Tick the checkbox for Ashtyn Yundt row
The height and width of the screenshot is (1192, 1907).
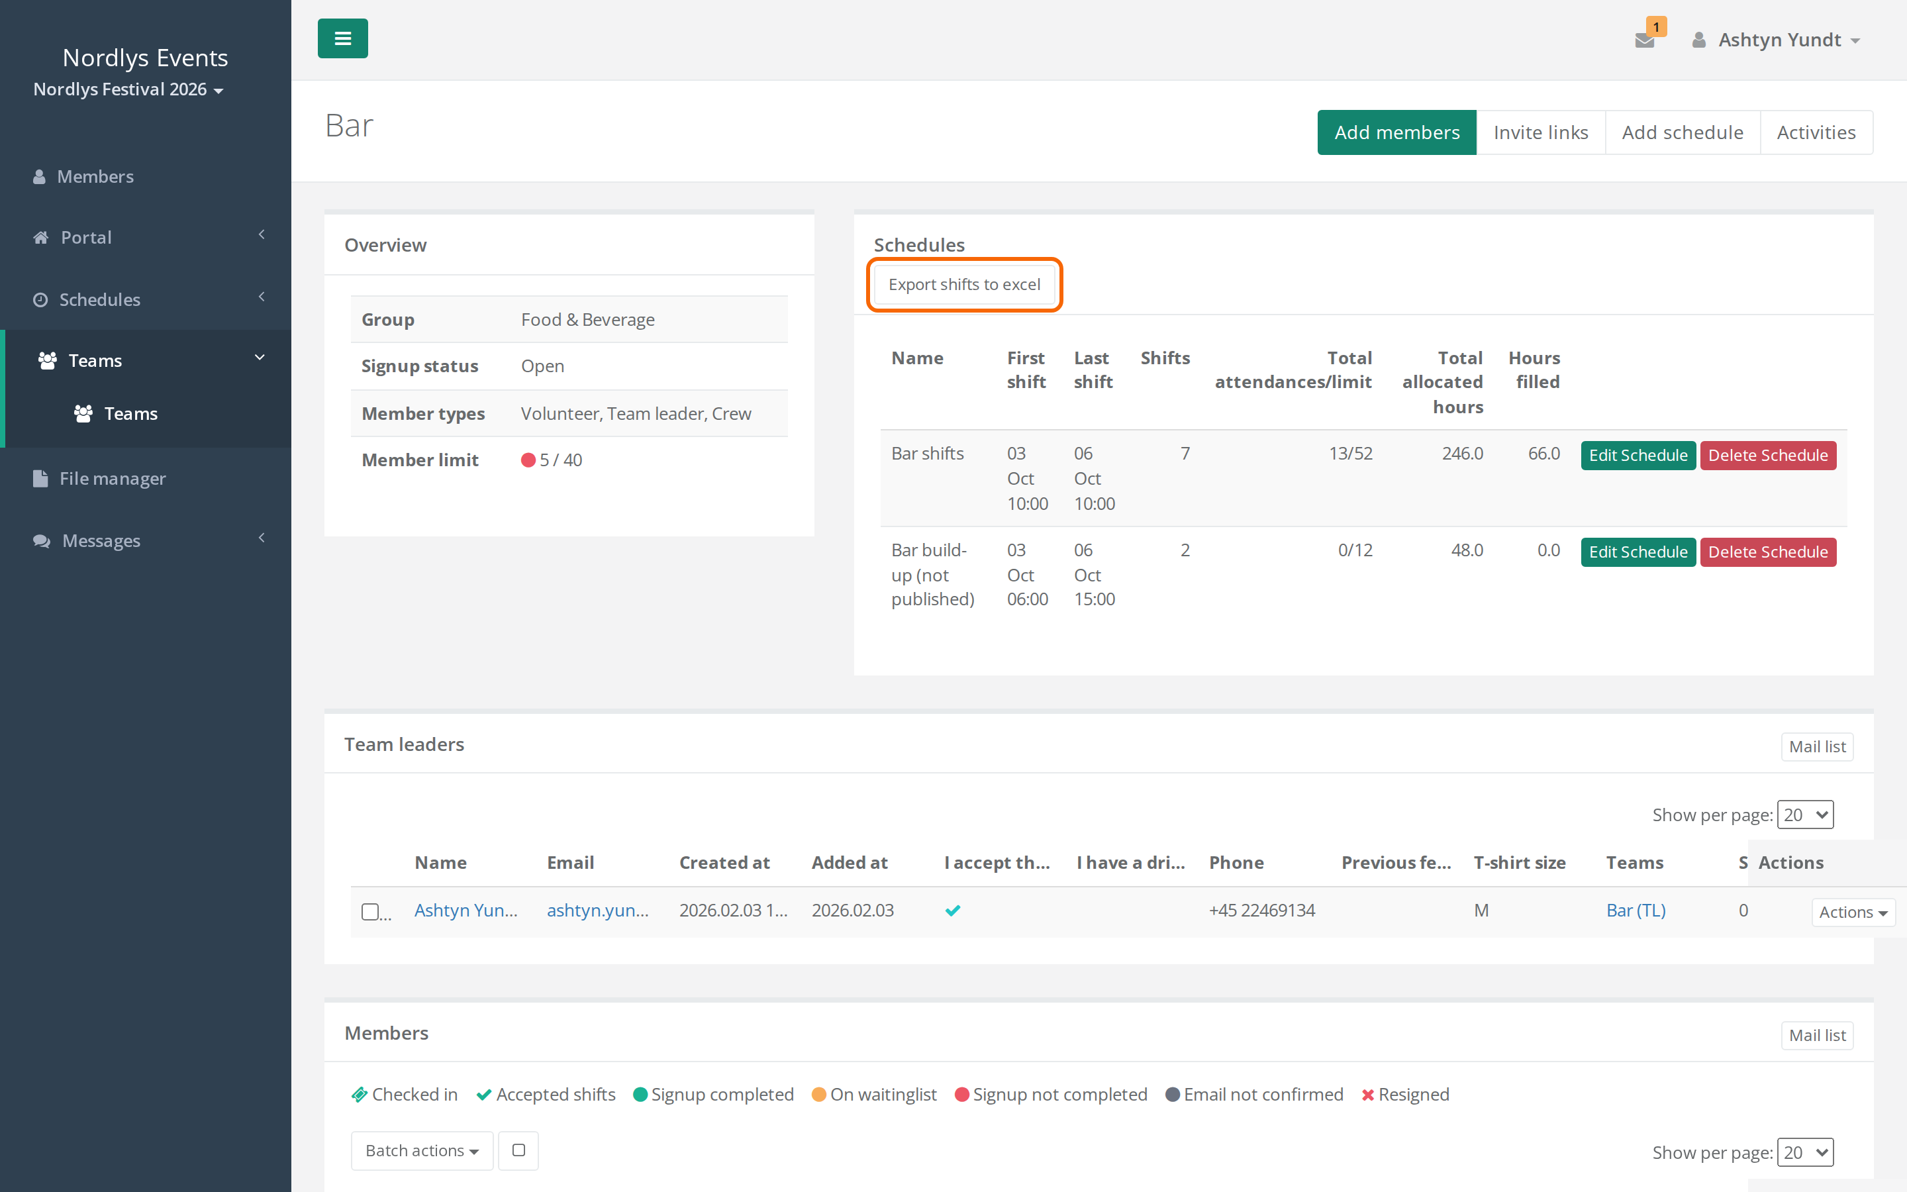tap(369, 911)
